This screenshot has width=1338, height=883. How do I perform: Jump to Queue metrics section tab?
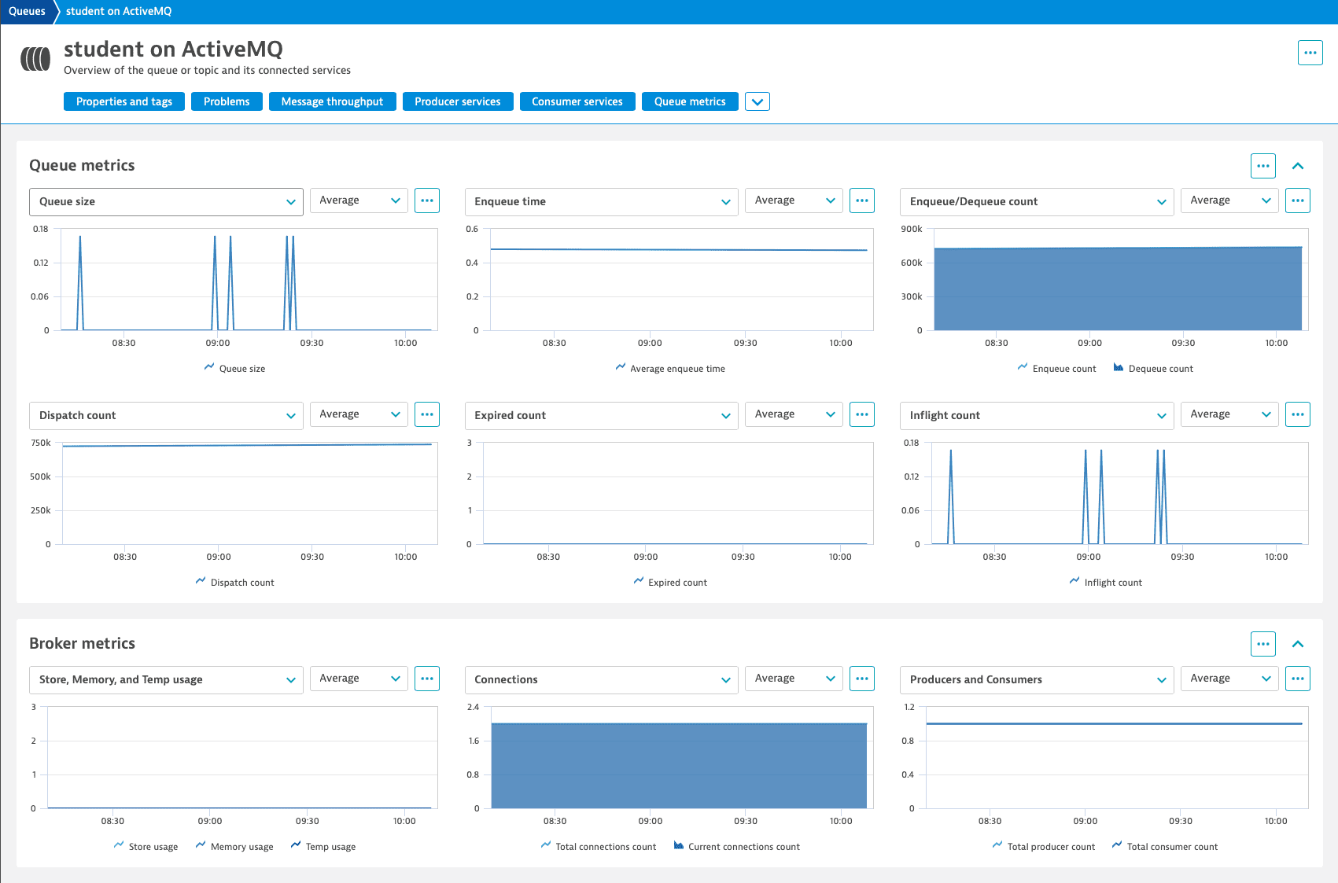click(x=690, y=101)
